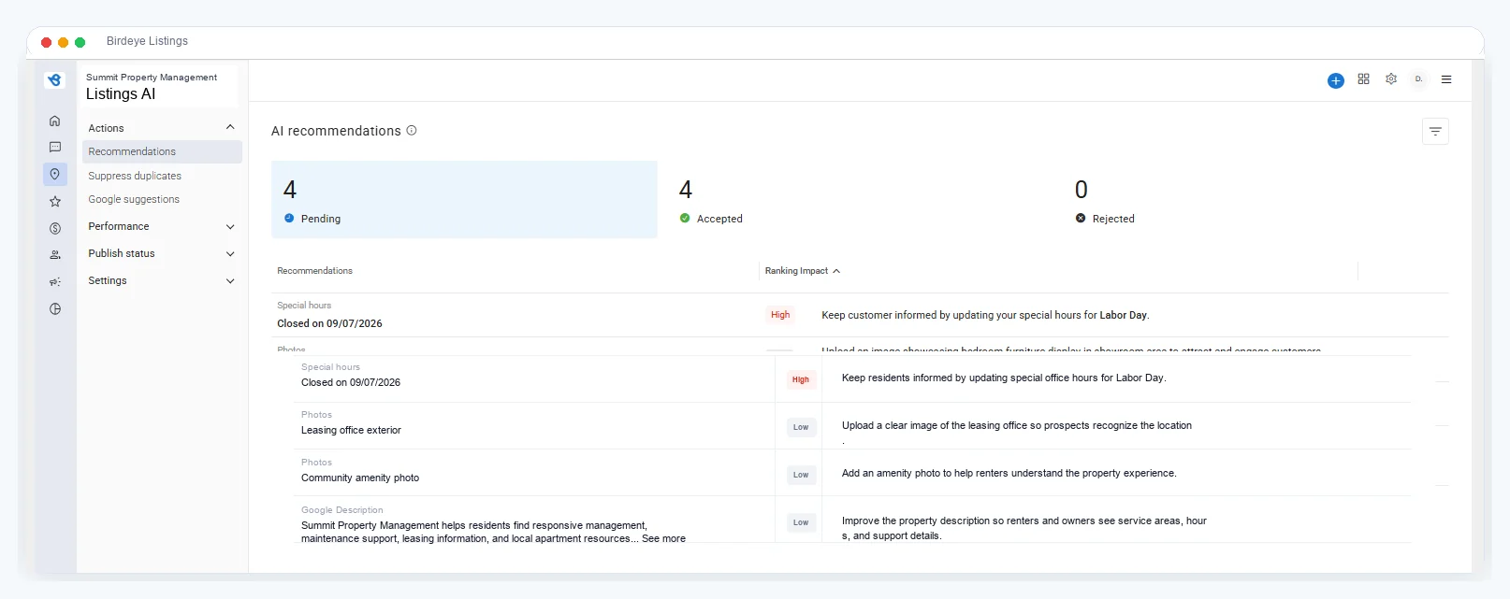Click Low badge for Google Description row

801,522
